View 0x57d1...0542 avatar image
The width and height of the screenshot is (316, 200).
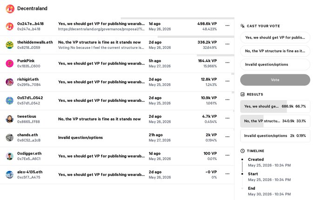coord(9,100)
